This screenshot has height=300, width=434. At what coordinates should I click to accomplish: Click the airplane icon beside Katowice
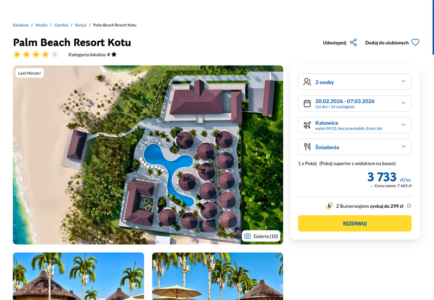coord(307,125)
